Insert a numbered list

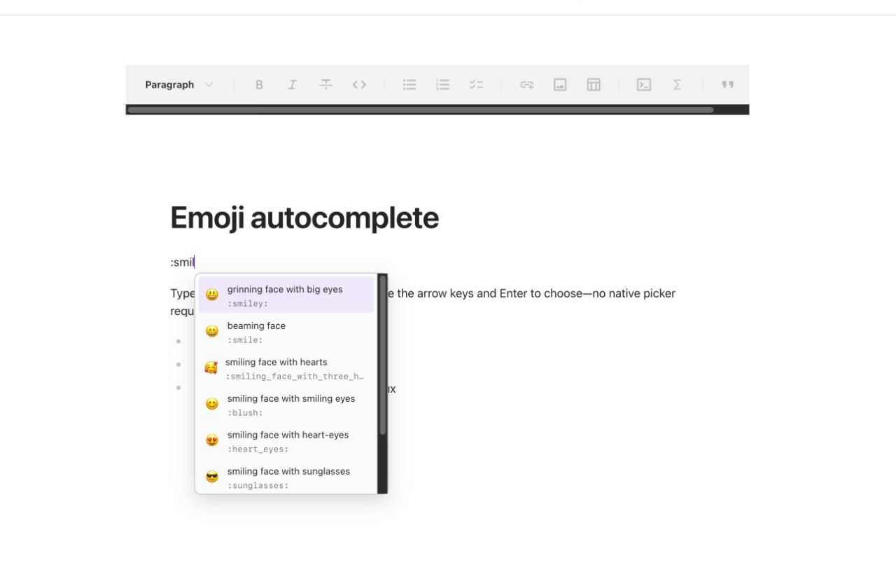point(443,85)
